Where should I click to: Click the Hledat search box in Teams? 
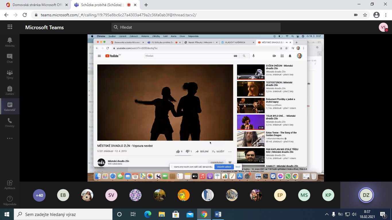[x=196, y=27]
